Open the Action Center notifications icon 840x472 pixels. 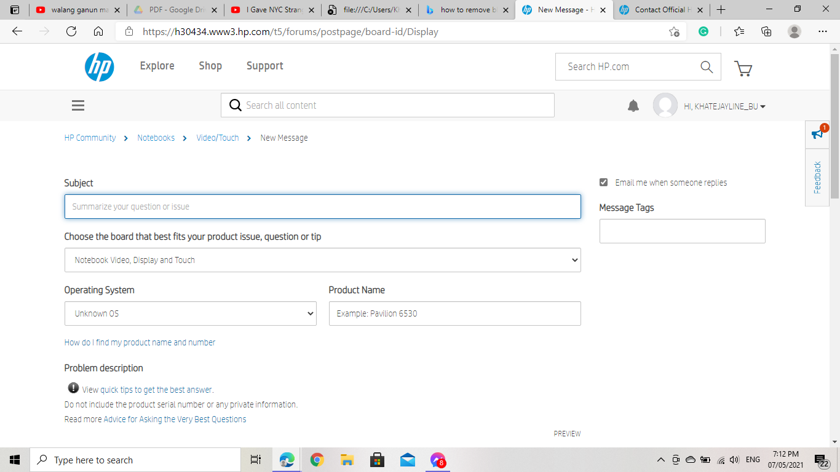click(822, 460)
